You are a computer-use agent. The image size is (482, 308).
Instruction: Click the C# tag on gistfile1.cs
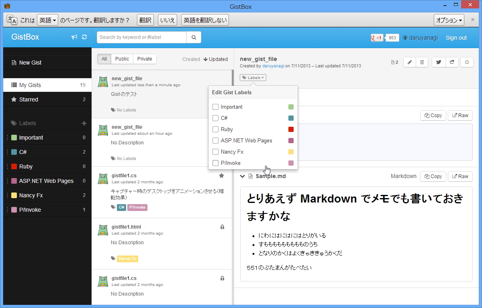121,207
